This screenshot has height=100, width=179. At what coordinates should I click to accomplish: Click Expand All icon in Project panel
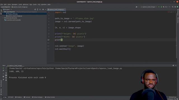pos(37,9)
